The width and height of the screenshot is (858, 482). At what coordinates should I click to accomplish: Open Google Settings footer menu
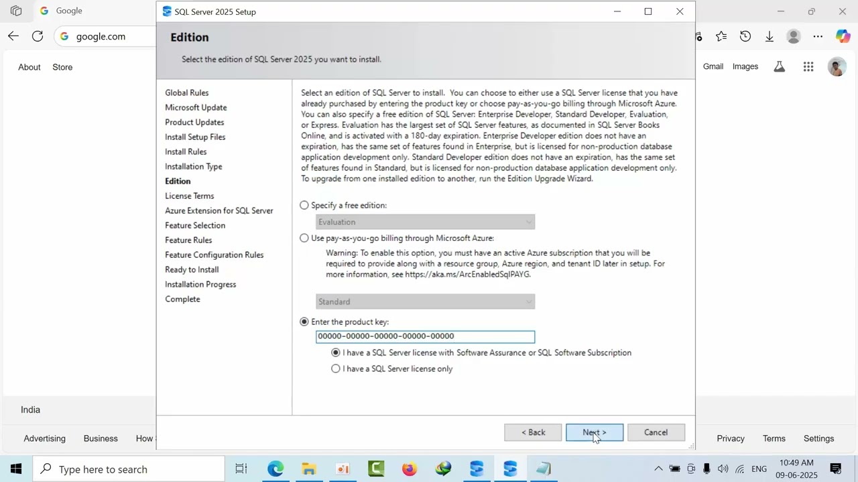[819, 438]
